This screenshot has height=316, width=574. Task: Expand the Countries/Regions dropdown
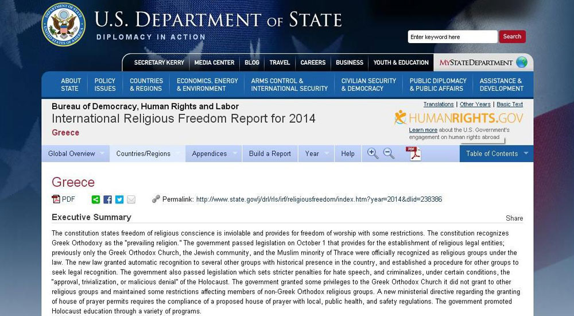[x=148, y=153]
